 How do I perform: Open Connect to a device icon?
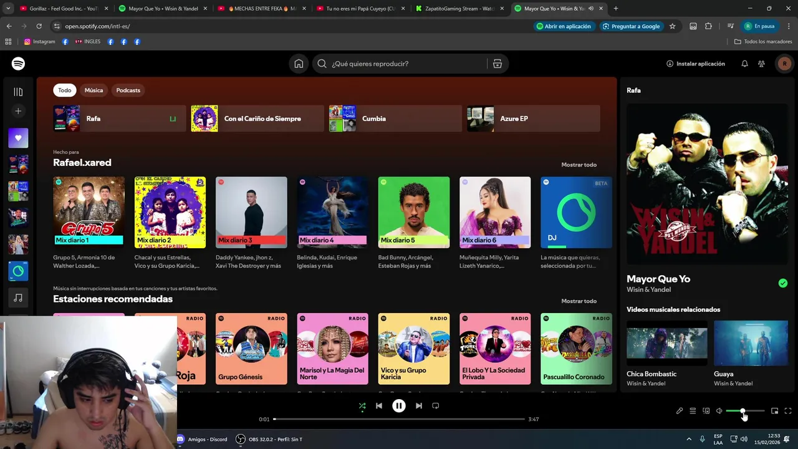pyautogui.click(x=706, y=411)
